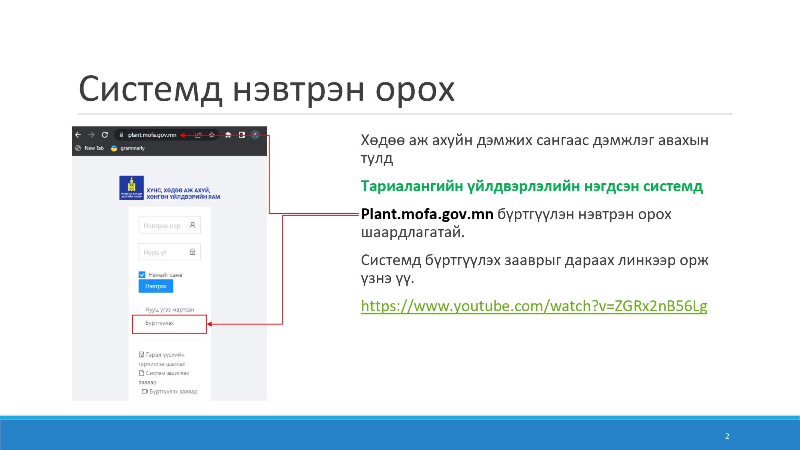This screenshot has width=800, height=450.
Task: Click the profile avatar icon
Action: click(x=255, y=135)
